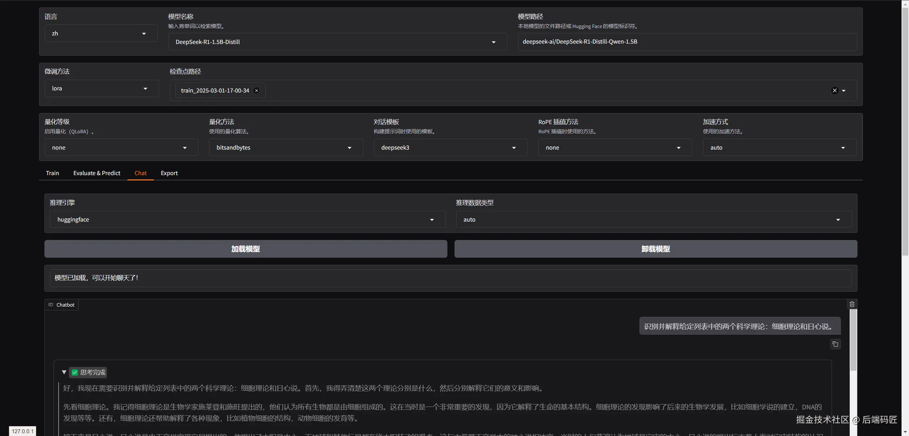Open the Evaluate & Predict tab
The image size is (909, 436).
(97, 173)
